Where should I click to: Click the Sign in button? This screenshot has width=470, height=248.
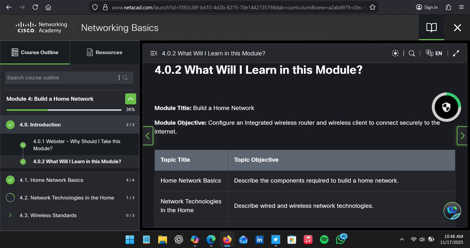[427, 7]
